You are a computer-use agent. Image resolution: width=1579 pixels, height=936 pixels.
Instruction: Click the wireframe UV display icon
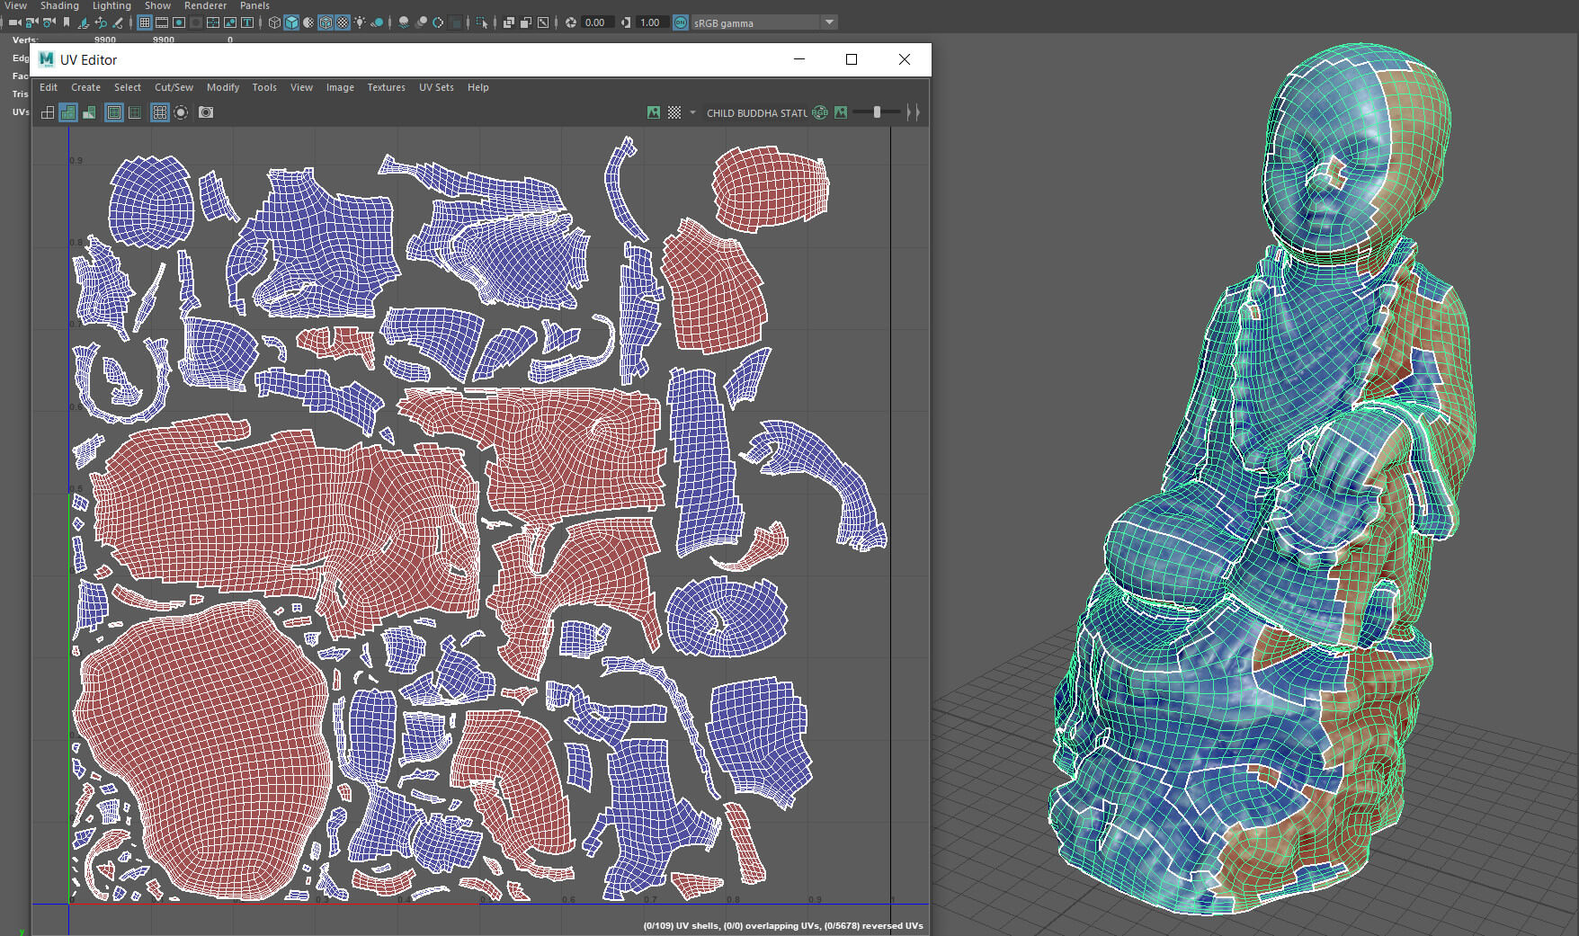48,112
